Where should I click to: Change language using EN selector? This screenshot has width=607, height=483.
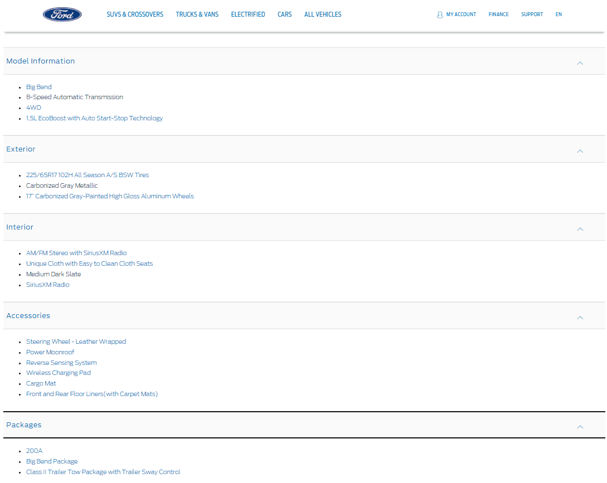coord(559,14)
